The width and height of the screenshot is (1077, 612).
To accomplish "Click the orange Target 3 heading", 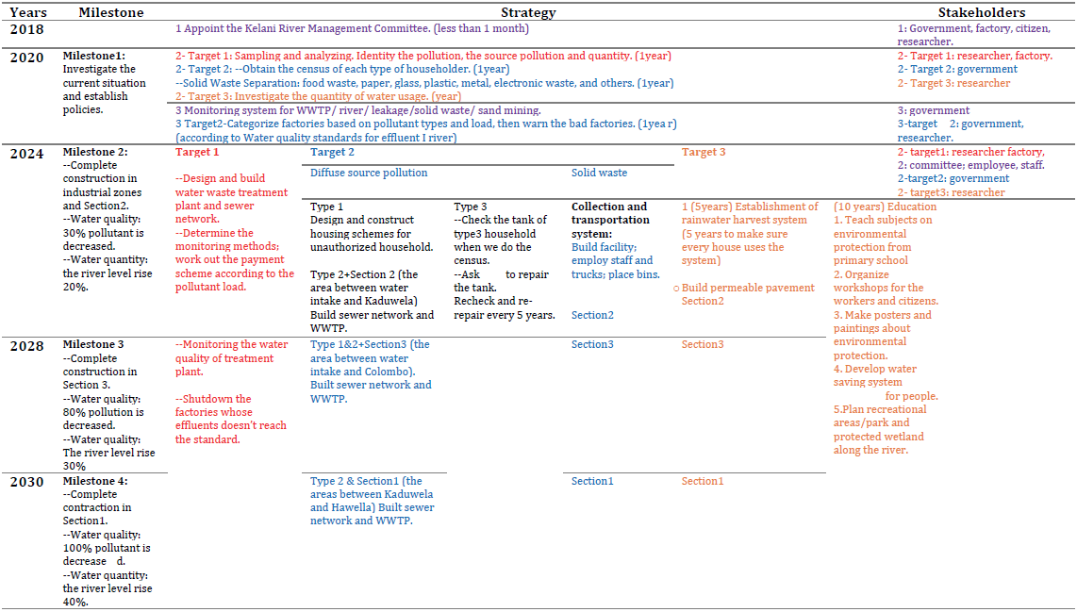I will pos(704,152).
